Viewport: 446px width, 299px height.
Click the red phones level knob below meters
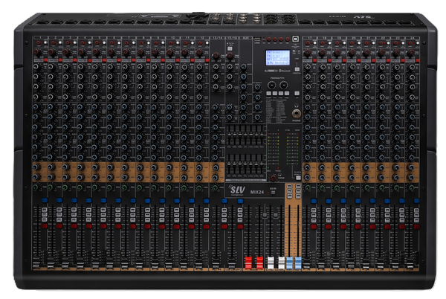click(x=273, y=178)
